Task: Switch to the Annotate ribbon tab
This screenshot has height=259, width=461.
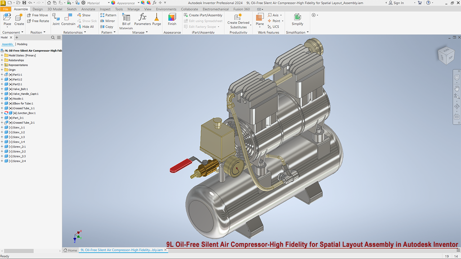Action: pyautogui.click(x=88, y=9)
